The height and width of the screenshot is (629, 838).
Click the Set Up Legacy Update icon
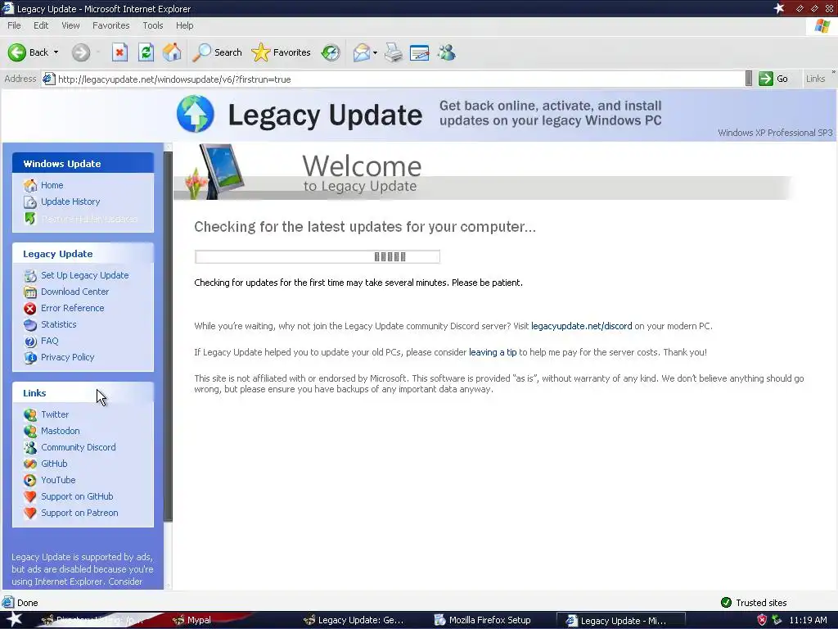click(x=30, y=276)
